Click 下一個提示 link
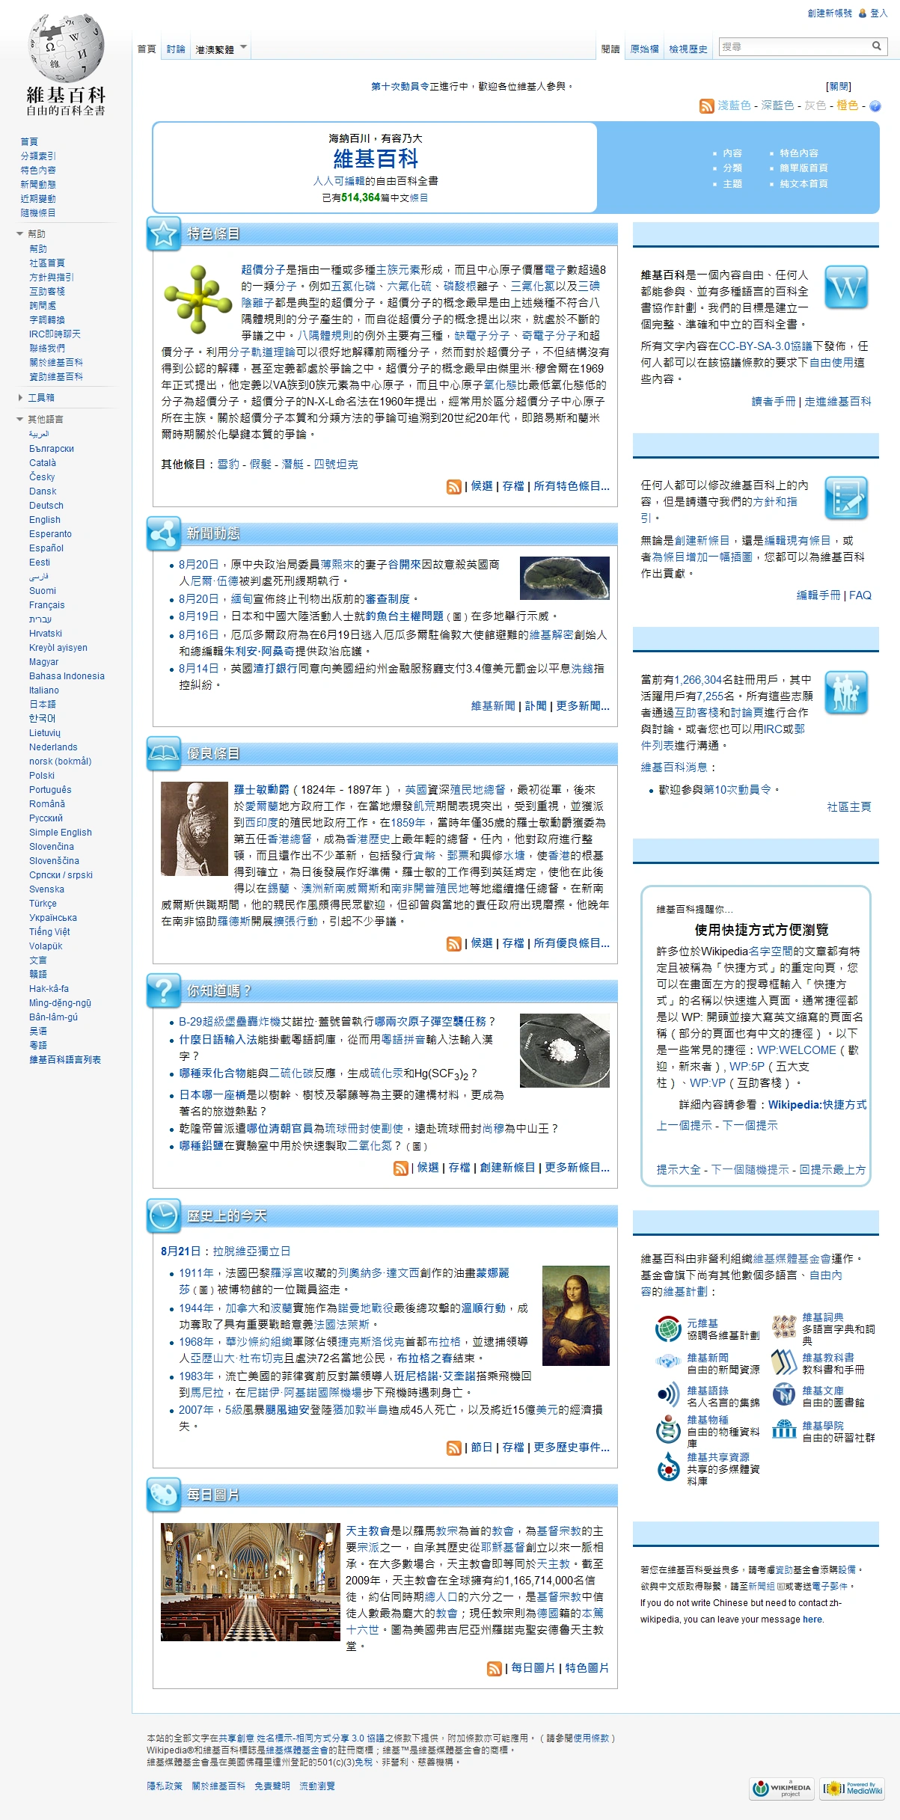The image size is (900, 1820). tap(750, 1126)
